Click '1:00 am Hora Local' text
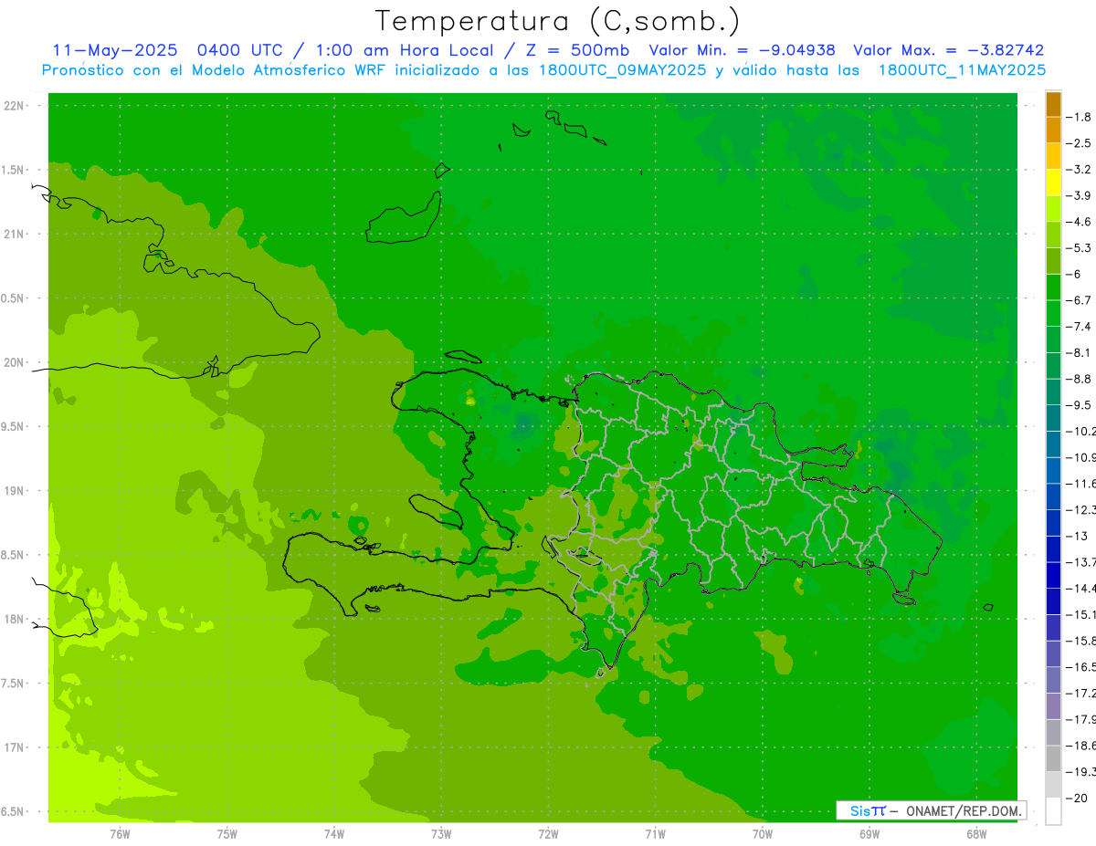 tap(403, 50)
